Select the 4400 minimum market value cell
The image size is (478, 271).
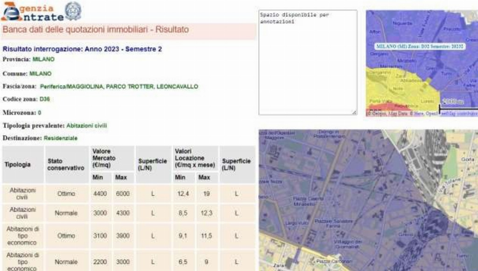(x=100, y=193)
